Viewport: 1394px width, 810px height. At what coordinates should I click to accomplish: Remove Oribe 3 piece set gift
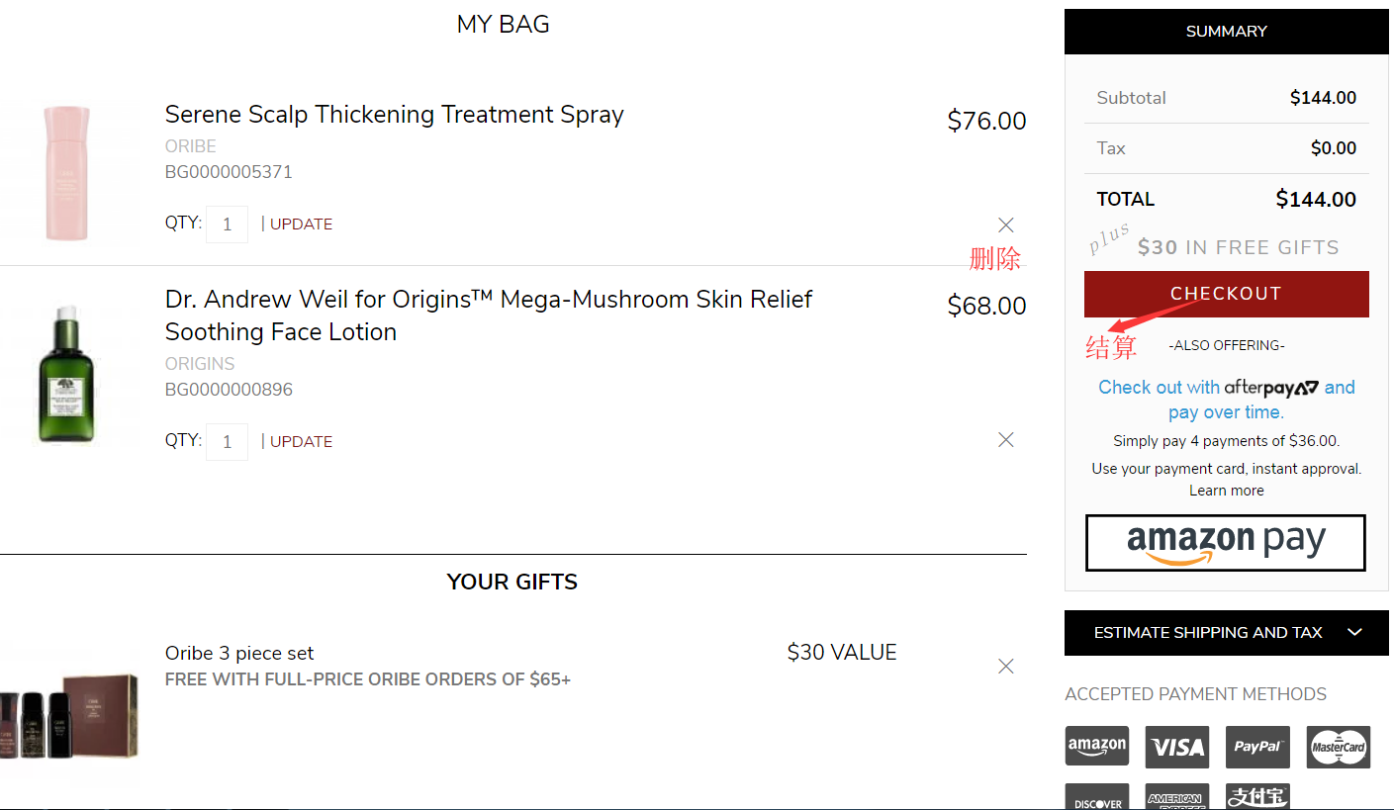click(x=1006, y=667)
